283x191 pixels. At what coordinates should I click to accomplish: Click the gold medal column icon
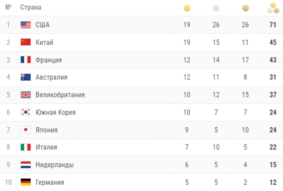tap(187, 8)
